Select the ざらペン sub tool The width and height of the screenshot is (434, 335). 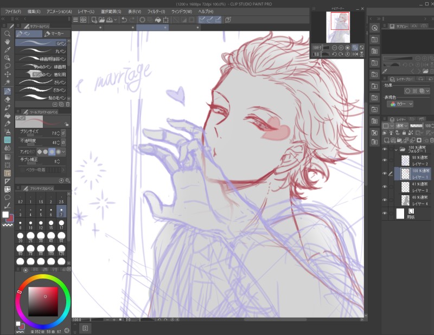(x=41, y=82)
